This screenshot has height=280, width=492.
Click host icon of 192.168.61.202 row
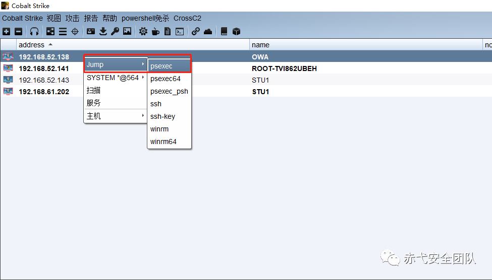8,92
